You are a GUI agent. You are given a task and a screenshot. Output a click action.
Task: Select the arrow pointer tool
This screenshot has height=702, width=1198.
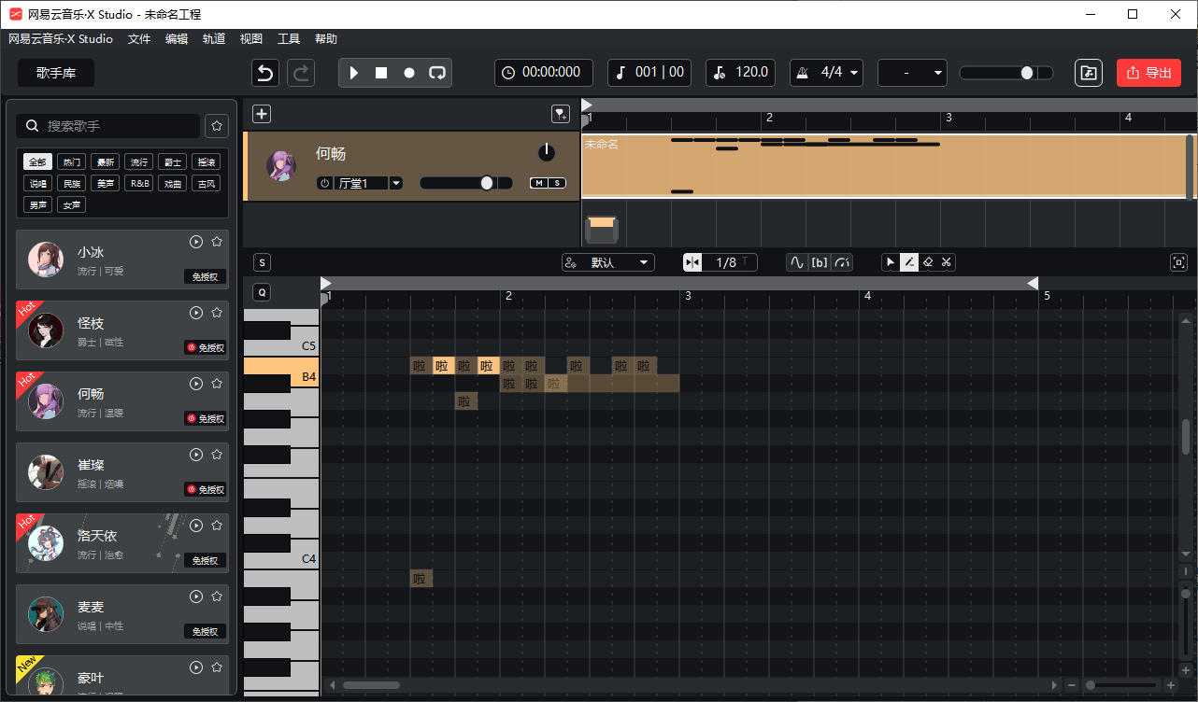891,262
